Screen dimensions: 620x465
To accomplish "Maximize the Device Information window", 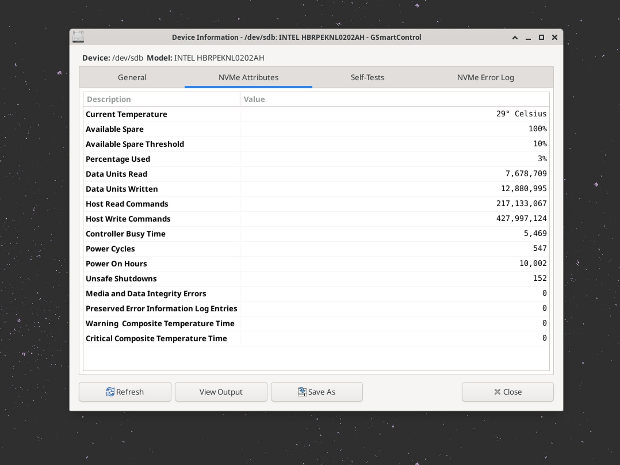I will 541,38.
